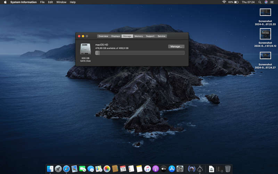278x174 pixels.
Task: Switch to the Displays tab
Action: click(x=115, y=36)
